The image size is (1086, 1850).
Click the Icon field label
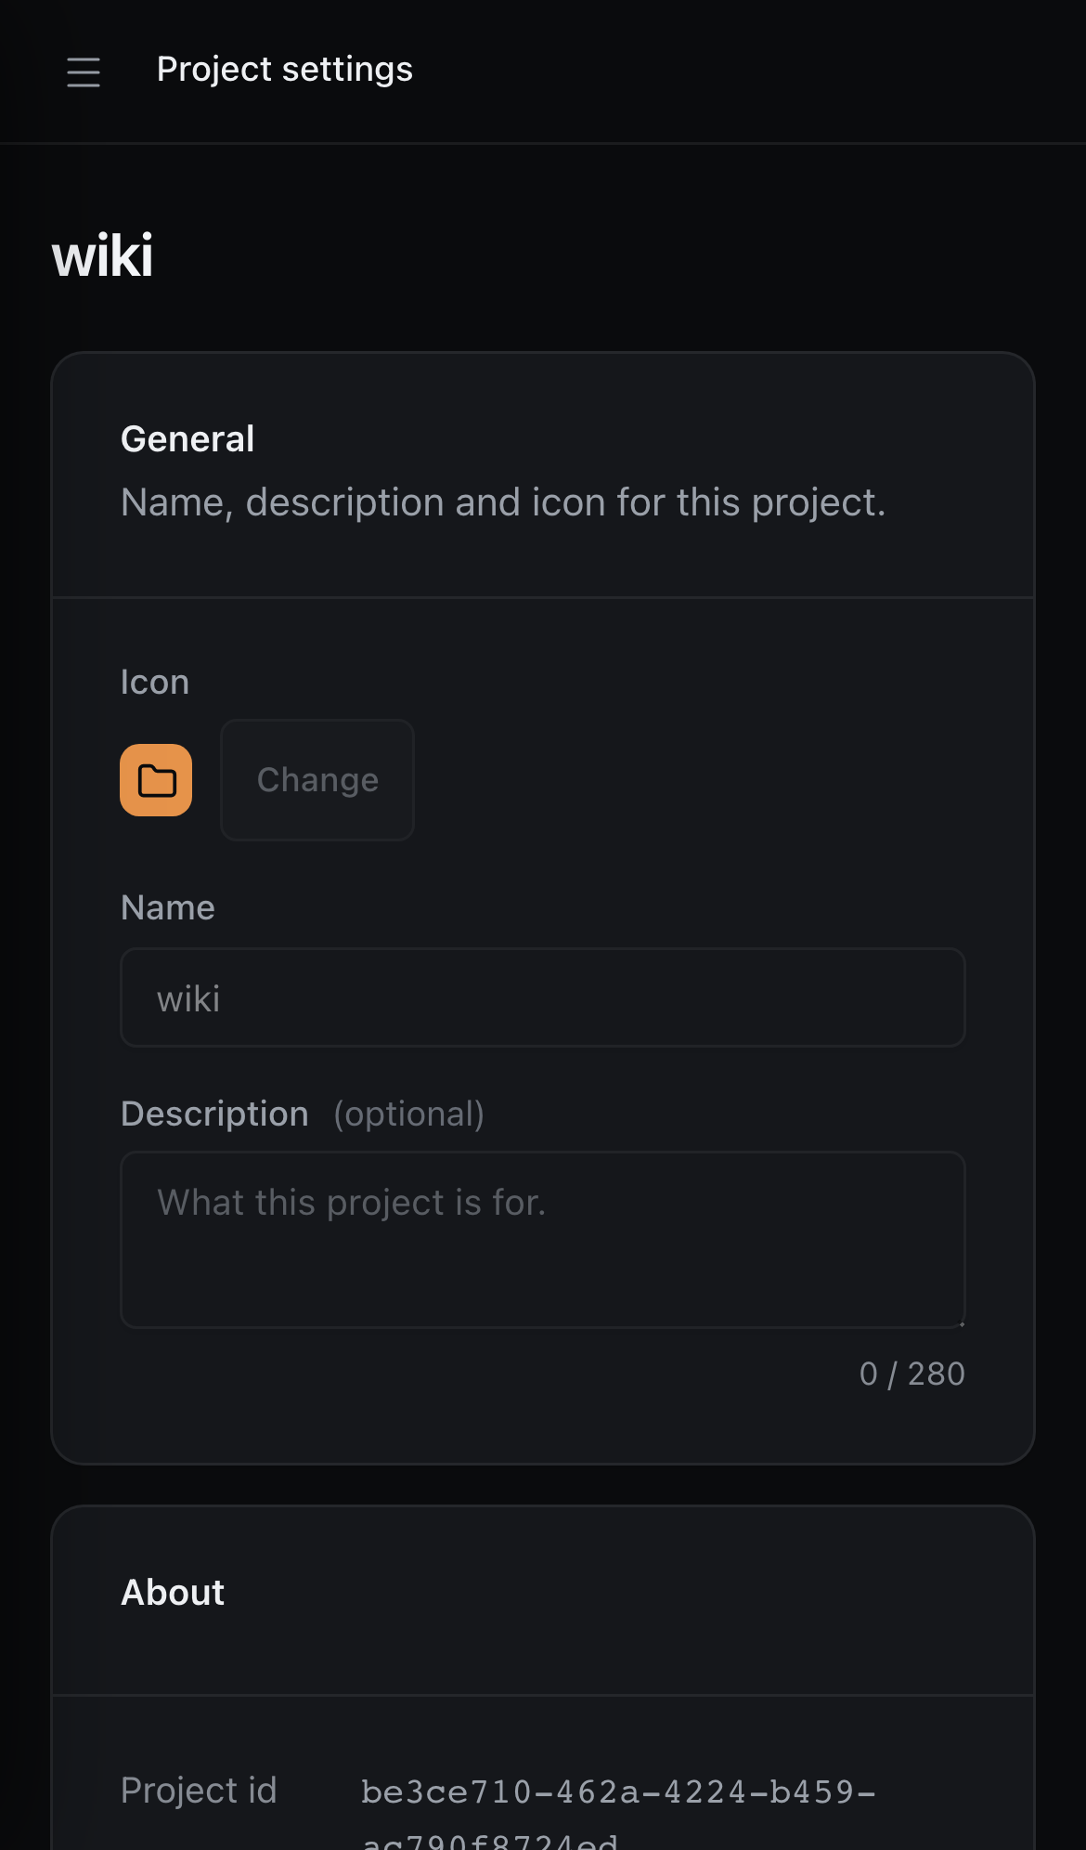(155, 683)
